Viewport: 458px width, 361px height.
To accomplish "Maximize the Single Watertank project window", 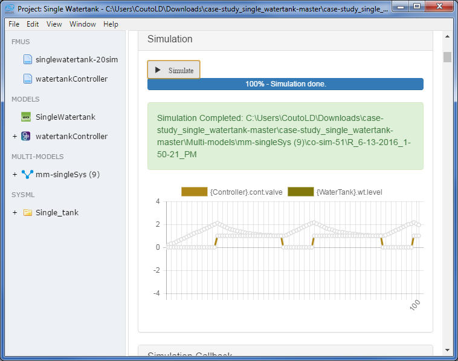I will click(x=417, y=7).
